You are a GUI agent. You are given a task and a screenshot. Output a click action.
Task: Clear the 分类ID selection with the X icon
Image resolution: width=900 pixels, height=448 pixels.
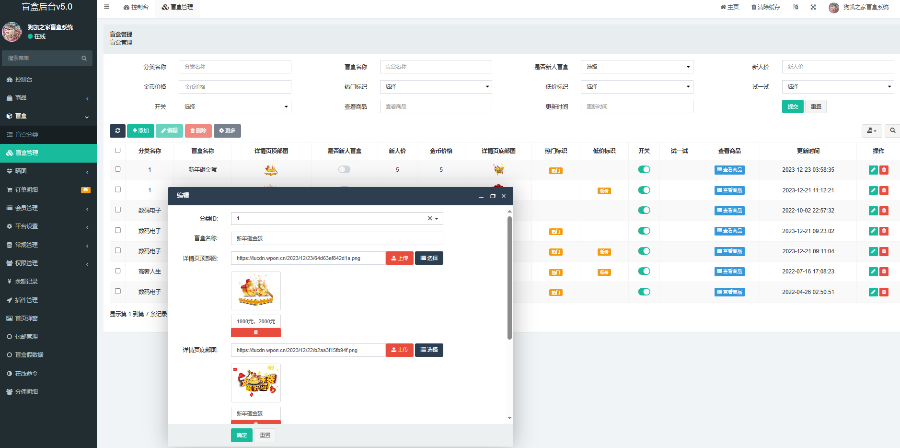coord(430,218)
